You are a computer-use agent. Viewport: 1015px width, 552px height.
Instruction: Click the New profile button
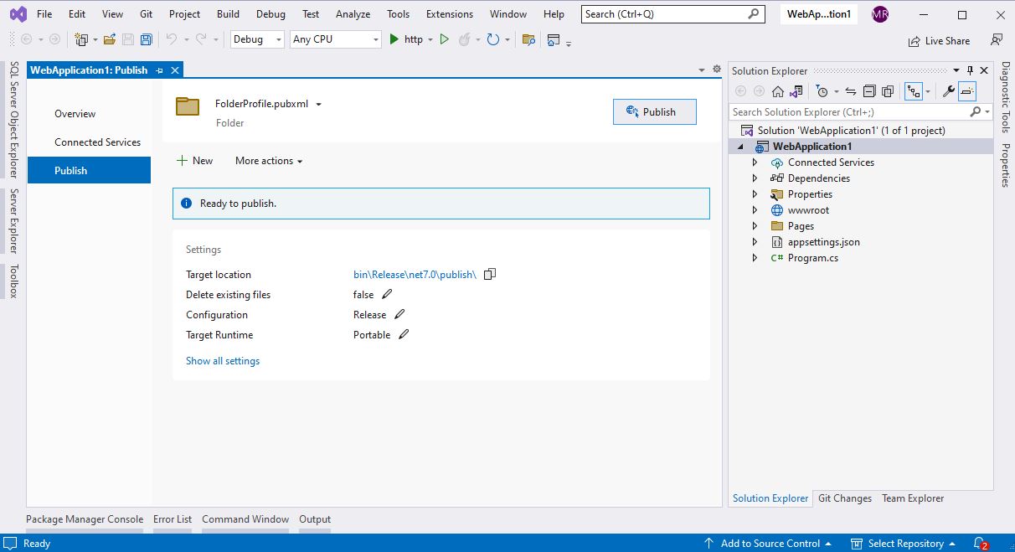(194, 161)
